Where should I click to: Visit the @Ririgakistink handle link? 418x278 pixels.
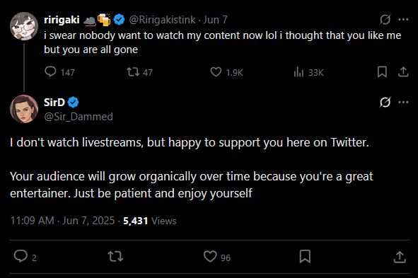point(162,20)
